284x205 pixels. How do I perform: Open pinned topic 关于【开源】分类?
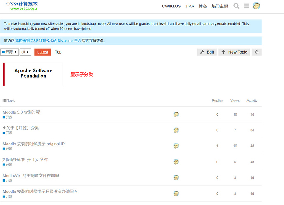pos(22,128)
